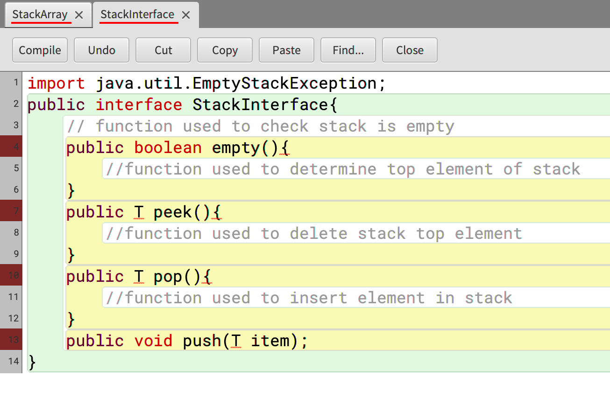The width and height of the screenshot is (610, 412).
Task: Open the Find dialog
Action: pos(348,50)
